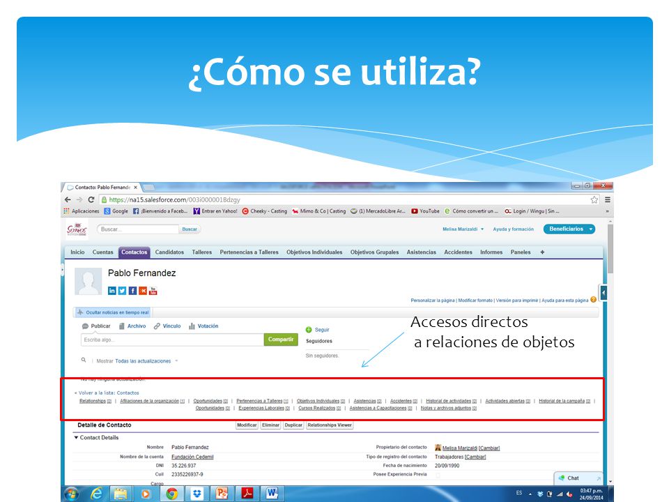Open Internet Explorer from the taskbar
669x502 pixels.
97,494
